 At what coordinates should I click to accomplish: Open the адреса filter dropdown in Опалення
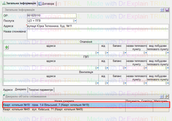96,53
